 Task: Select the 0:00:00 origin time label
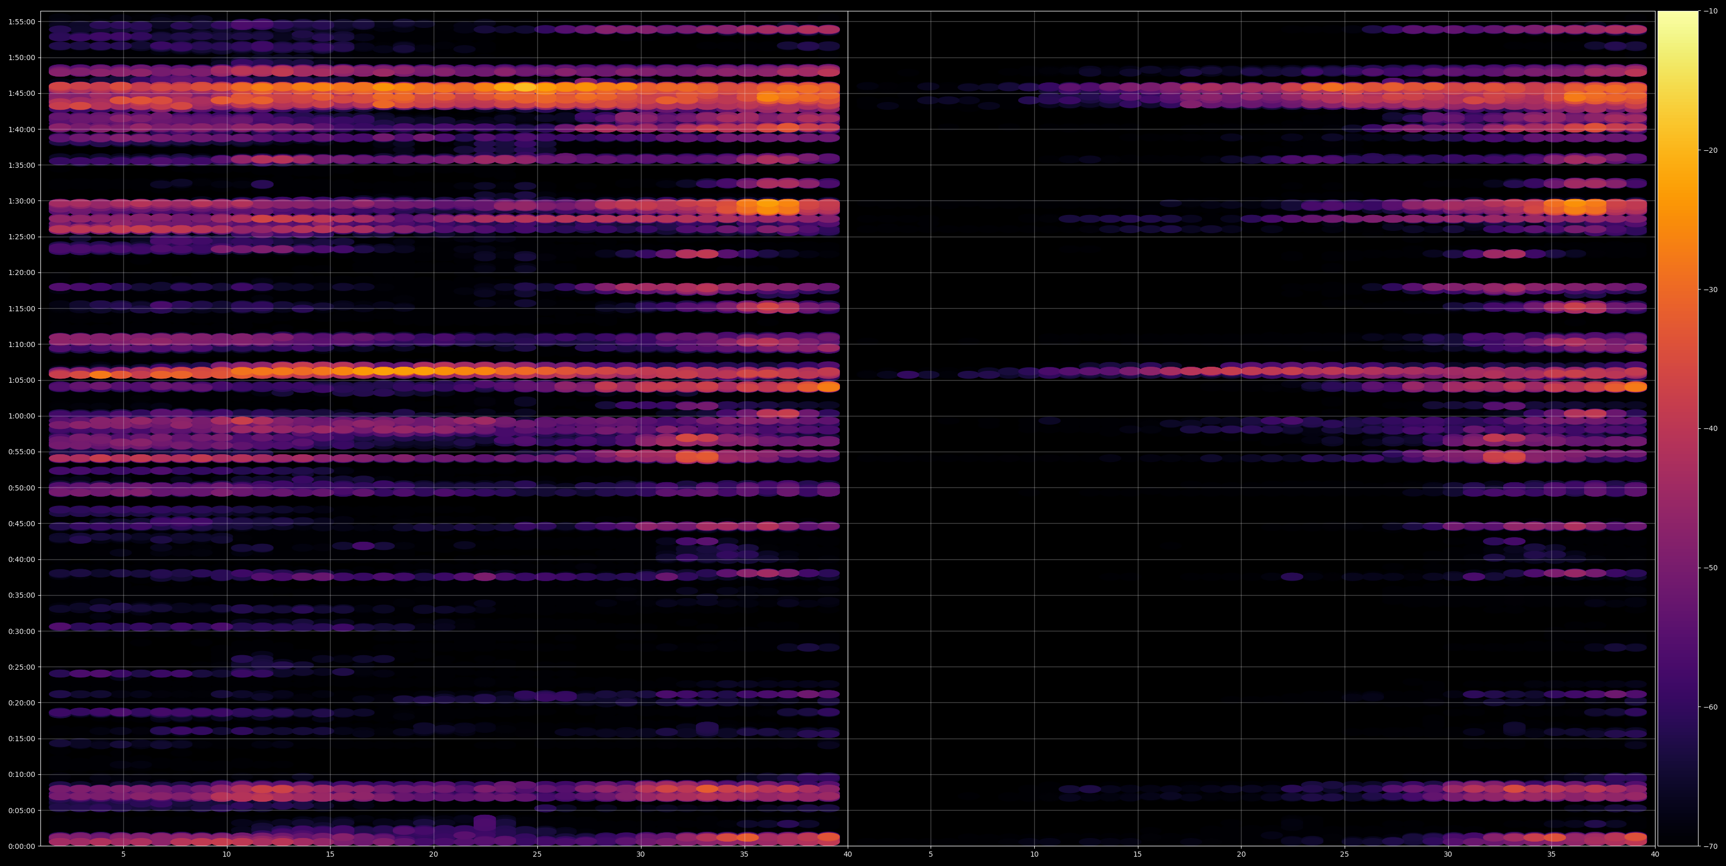(21, 846)
